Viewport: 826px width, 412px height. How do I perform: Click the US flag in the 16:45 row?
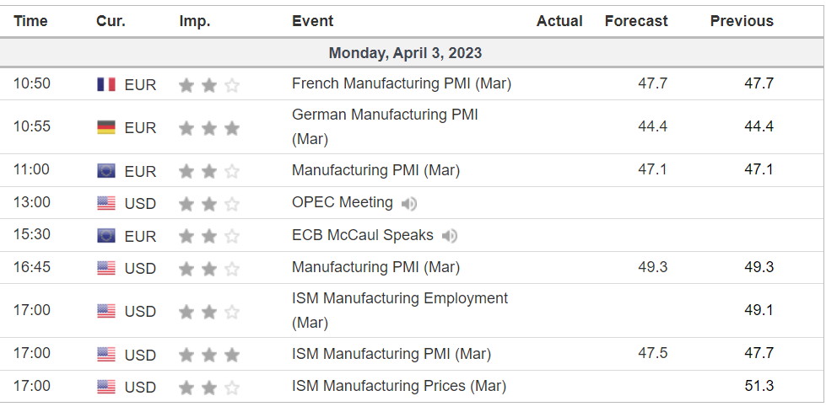(106, 269)
